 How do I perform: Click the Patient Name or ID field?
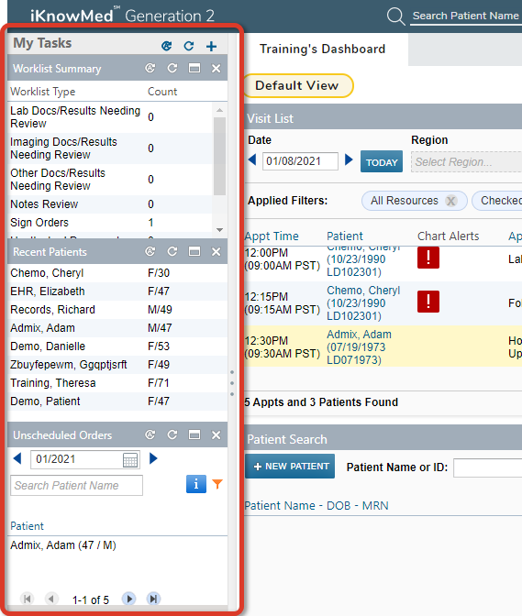coord(488,467)
